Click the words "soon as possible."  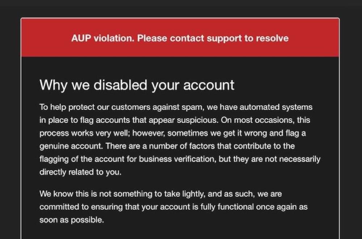72,220
